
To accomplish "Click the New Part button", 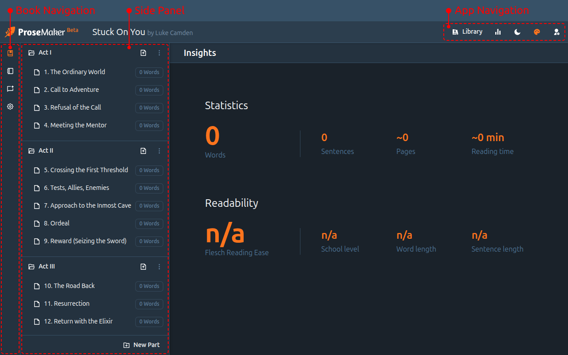I will click(142, 345).
